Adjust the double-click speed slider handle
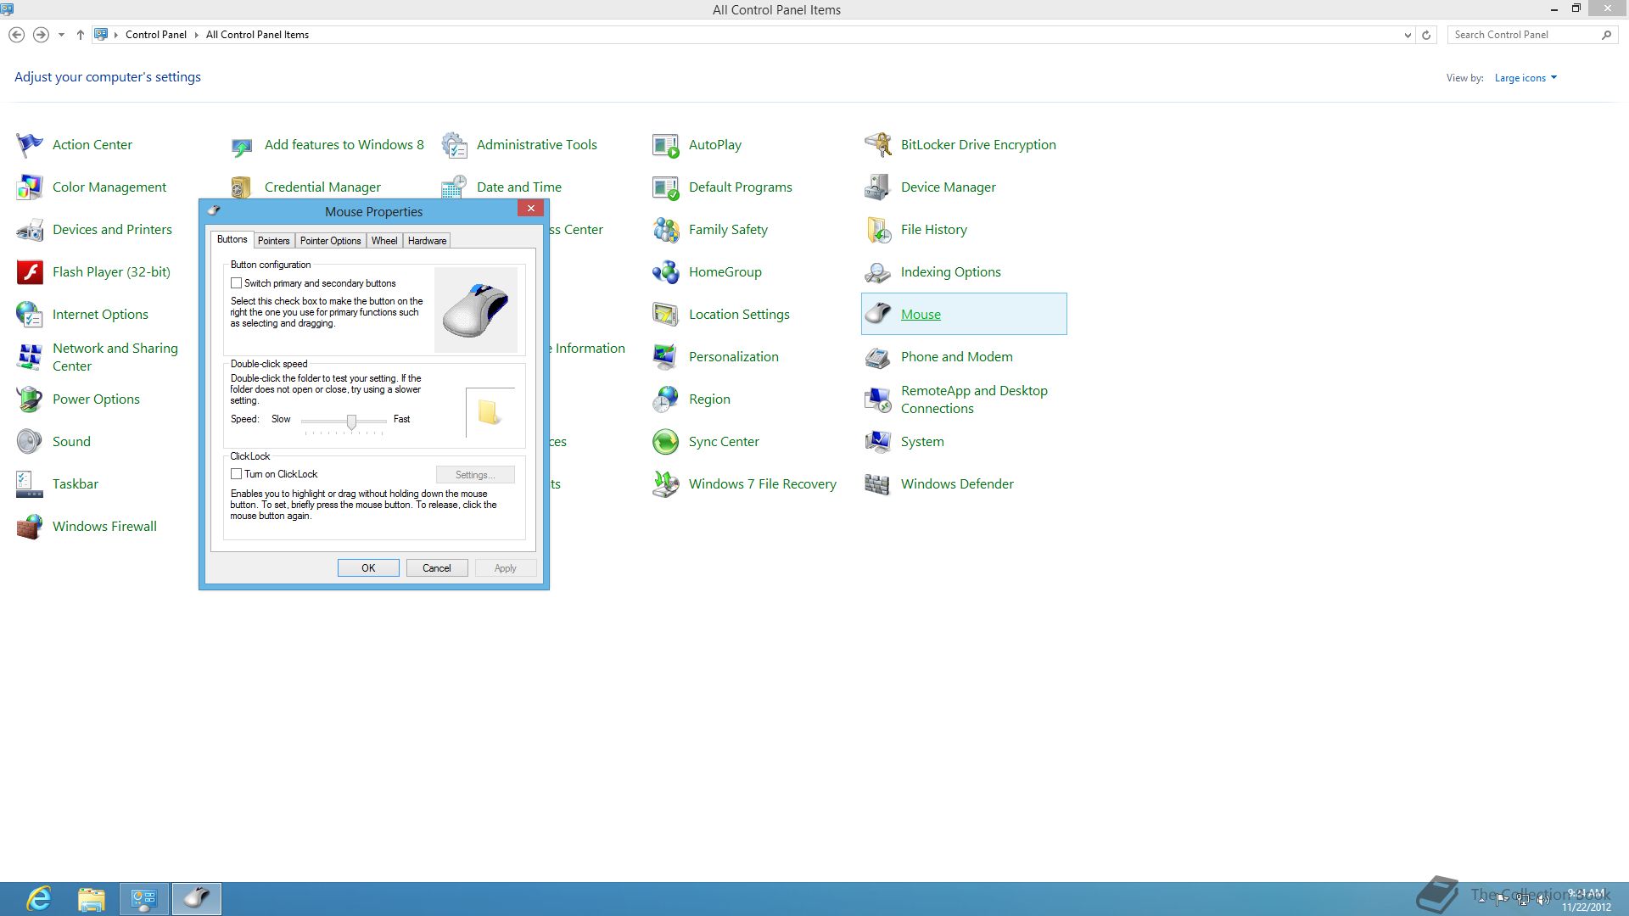Screen dimensions: 1629x916 point(351,422)
